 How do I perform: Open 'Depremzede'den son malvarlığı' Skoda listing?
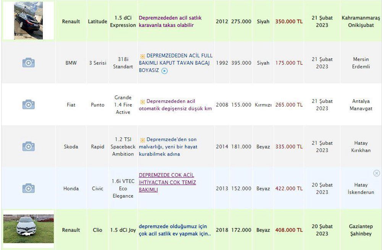tap(168, 147)
